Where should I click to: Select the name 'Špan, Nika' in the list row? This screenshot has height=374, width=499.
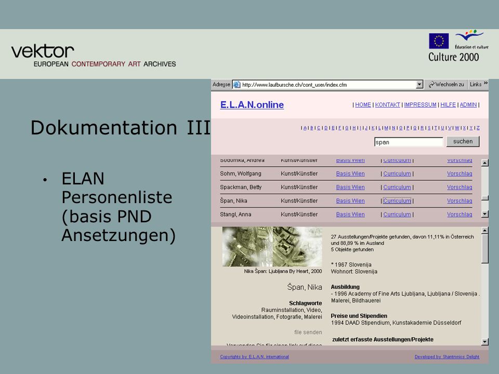[233, 201]
